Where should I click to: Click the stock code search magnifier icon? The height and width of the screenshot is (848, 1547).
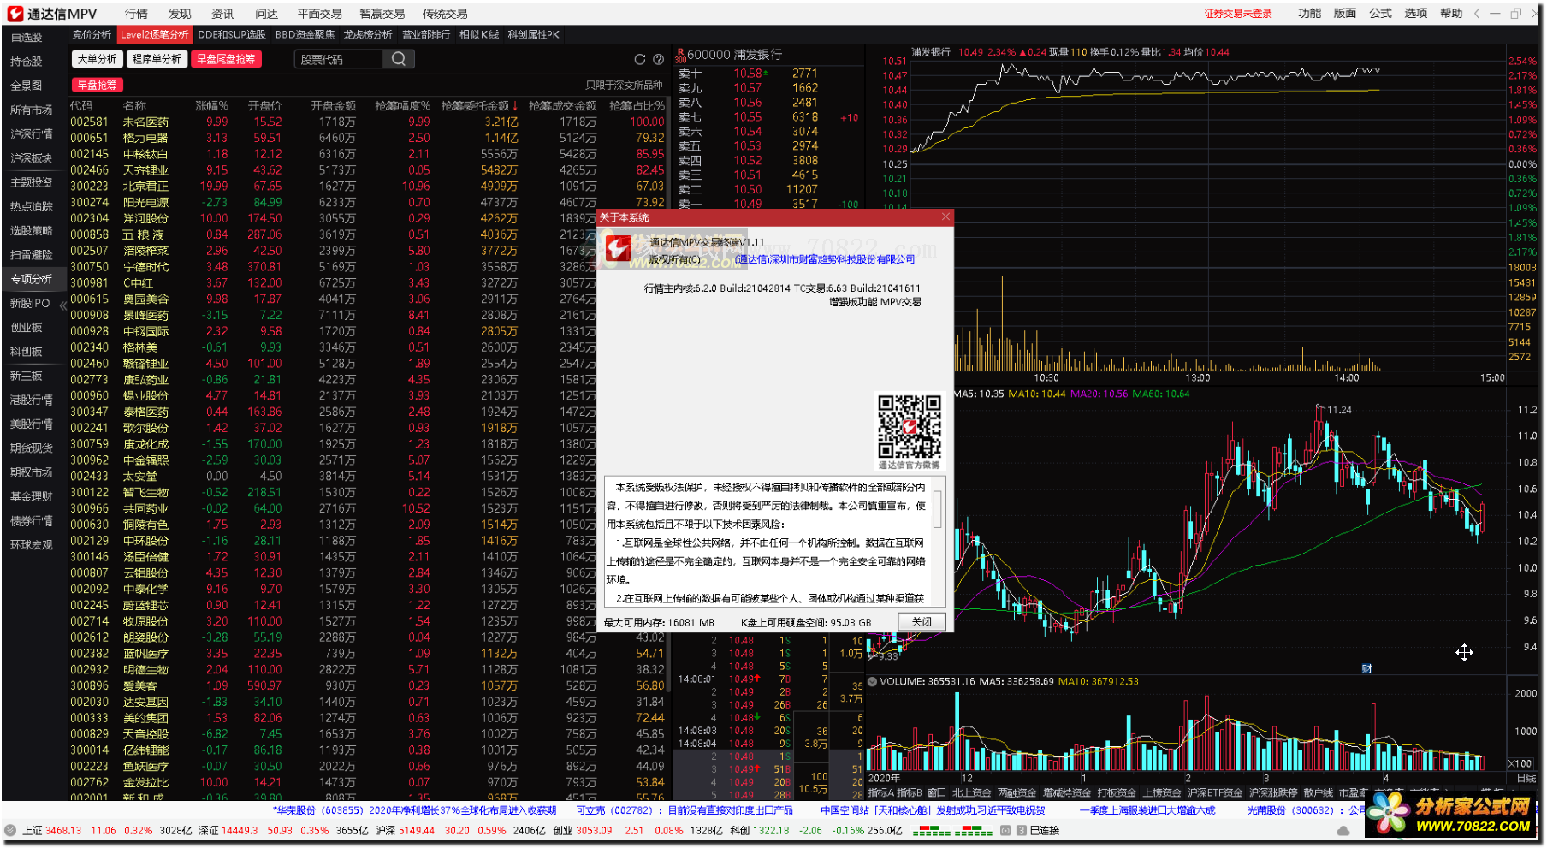[x=399, y=59]
